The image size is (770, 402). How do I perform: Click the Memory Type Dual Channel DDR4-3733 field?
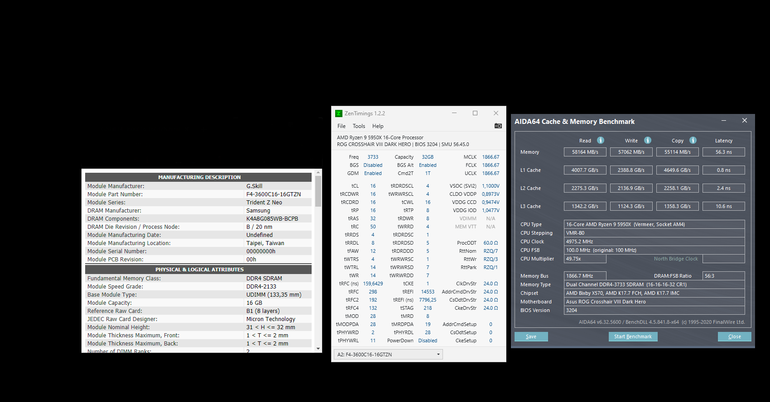[654, 284]
